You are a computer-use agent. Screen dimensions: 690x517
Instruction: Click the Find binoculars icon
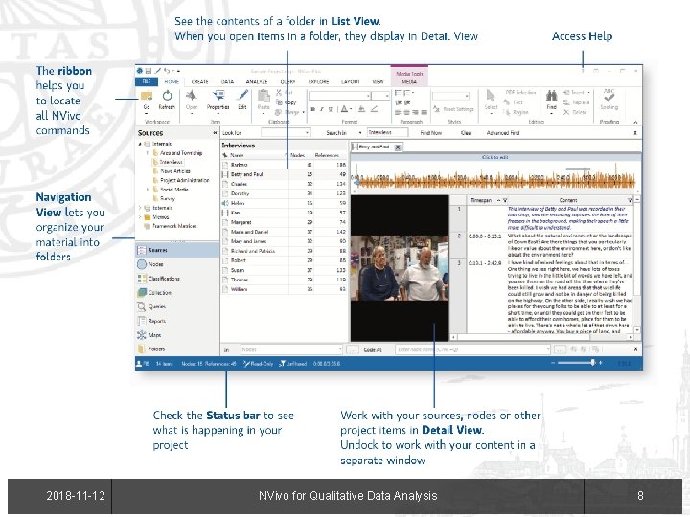pos(551,95)
